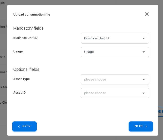Open the Usage dropdown field
Screen dimensions: 163x140
point(112,52)
